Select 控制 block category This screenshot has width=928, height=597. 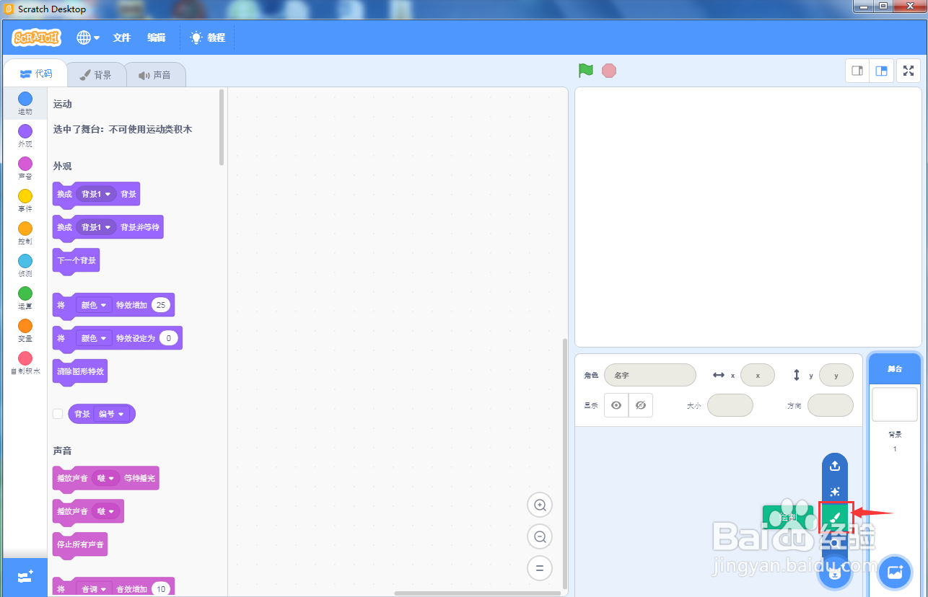click(x=25, y=233)
